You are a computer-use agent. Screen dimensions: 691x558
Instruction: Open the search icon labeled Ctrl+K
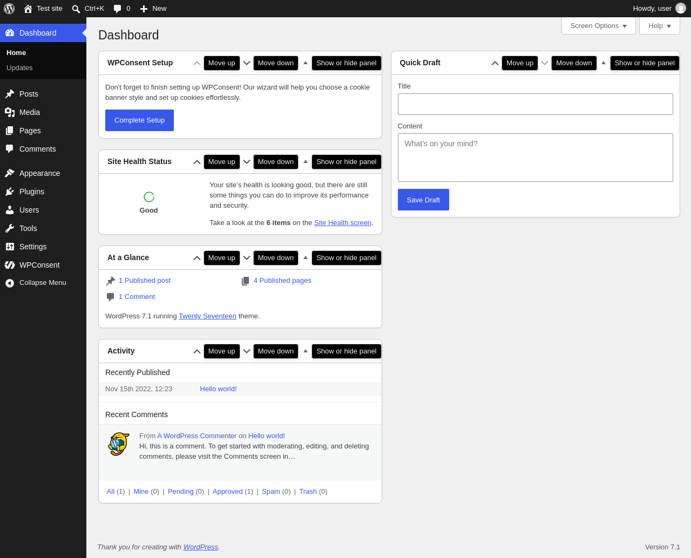pos(76,9)
